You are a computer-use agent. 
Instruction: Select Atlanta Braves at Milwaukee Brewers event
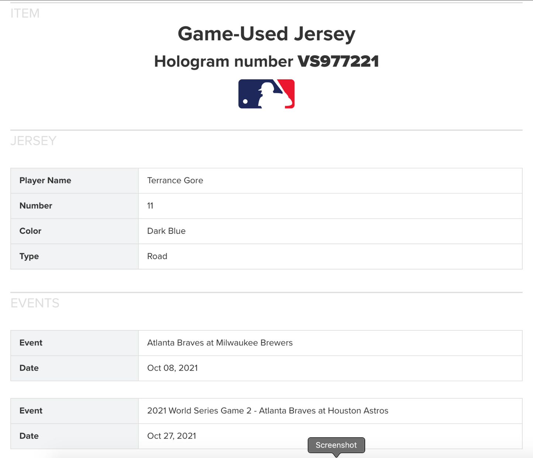[220, 343]
